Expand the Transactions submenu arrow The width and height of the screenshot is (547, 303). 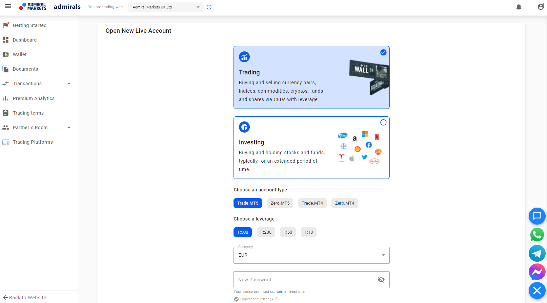69,84
